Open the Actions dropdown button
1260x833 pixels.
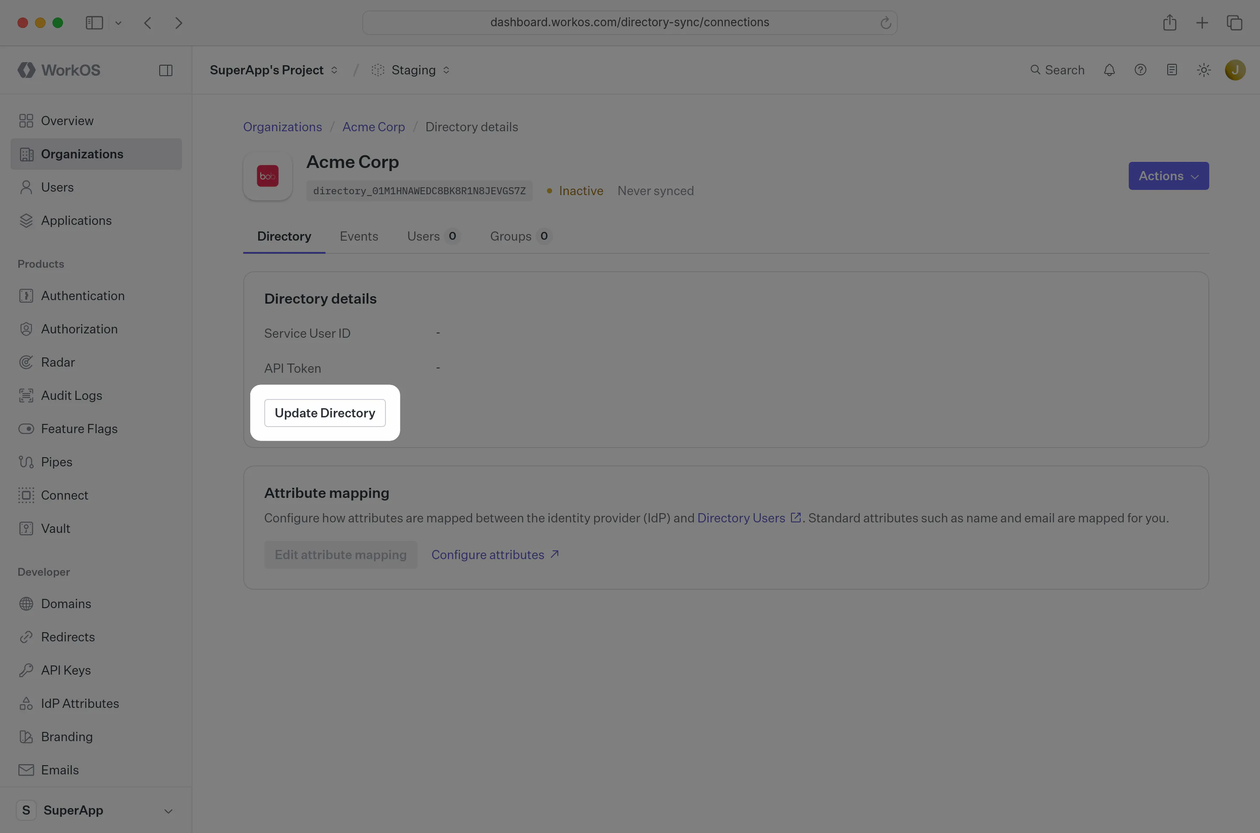[1169, 176]
